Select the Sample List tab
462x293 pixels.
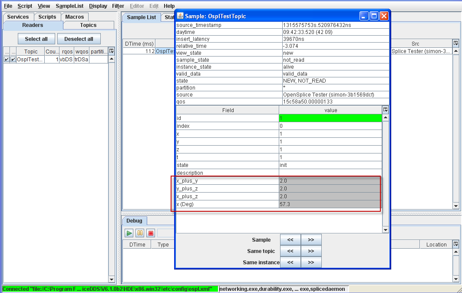[142, 17]
